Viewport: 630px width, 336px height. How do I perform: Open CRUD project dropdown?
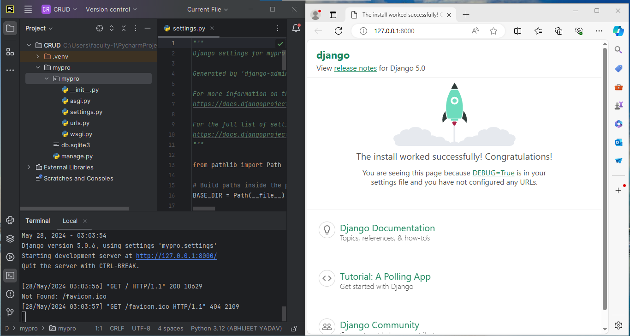(x=59, y=9)
